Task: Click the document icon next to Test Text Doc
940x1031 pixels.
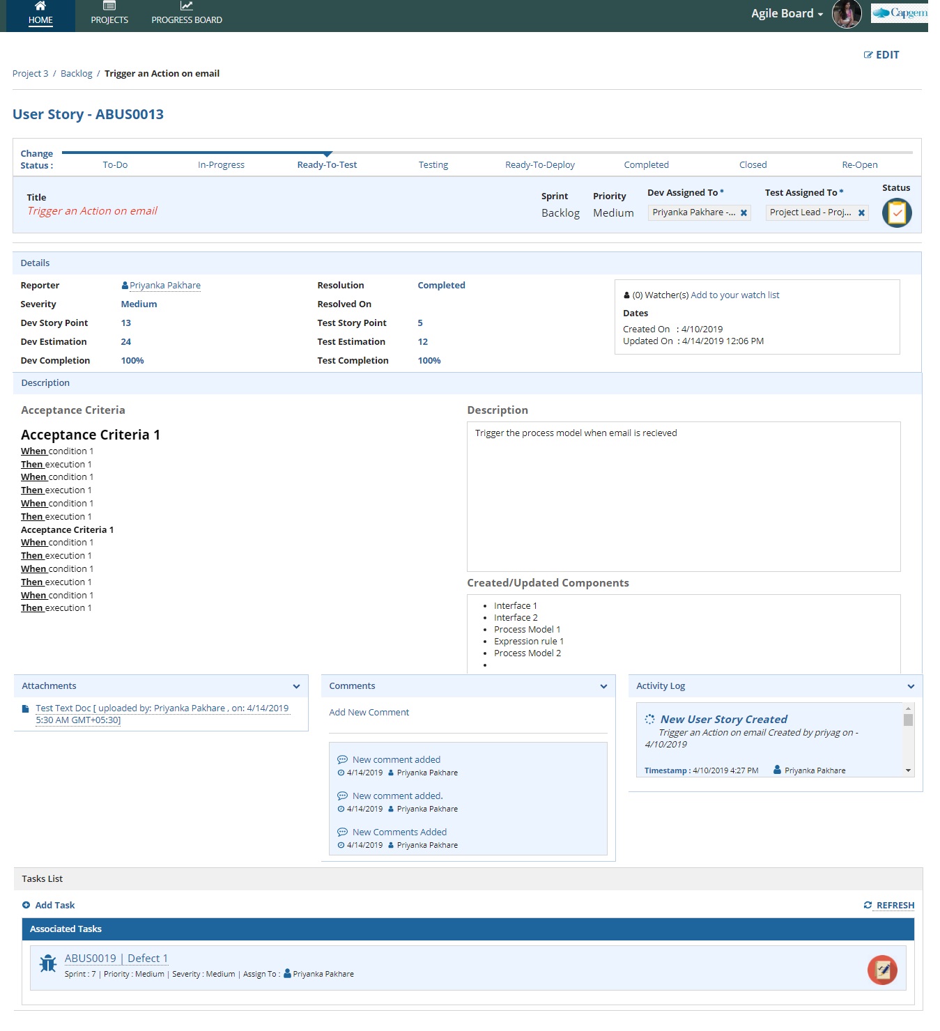Action: coord(24,708)
